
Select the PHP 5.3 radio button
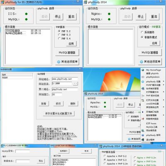[x=59, y=35]
